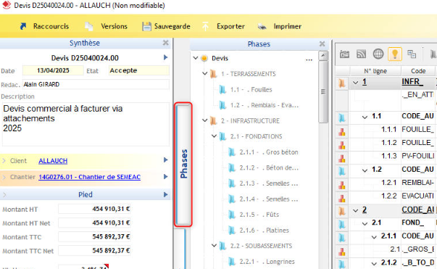
Task: Collapse the 2.2 - SOUBASSEMENTS tree node
Action: pyautogui.click(x=214, y=246)
